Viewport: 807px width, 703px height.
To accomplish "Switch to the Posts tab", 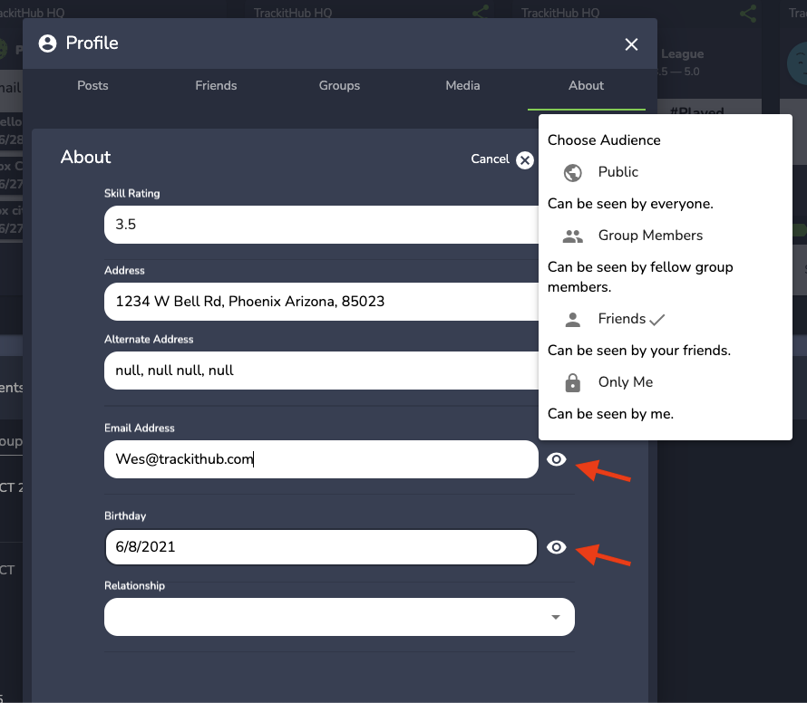I will (92, 86).
